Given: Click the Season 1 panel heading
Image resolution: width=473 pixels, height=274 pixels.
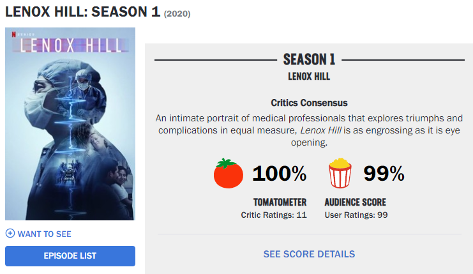Looking at the screenshot, I should (309, 59).
